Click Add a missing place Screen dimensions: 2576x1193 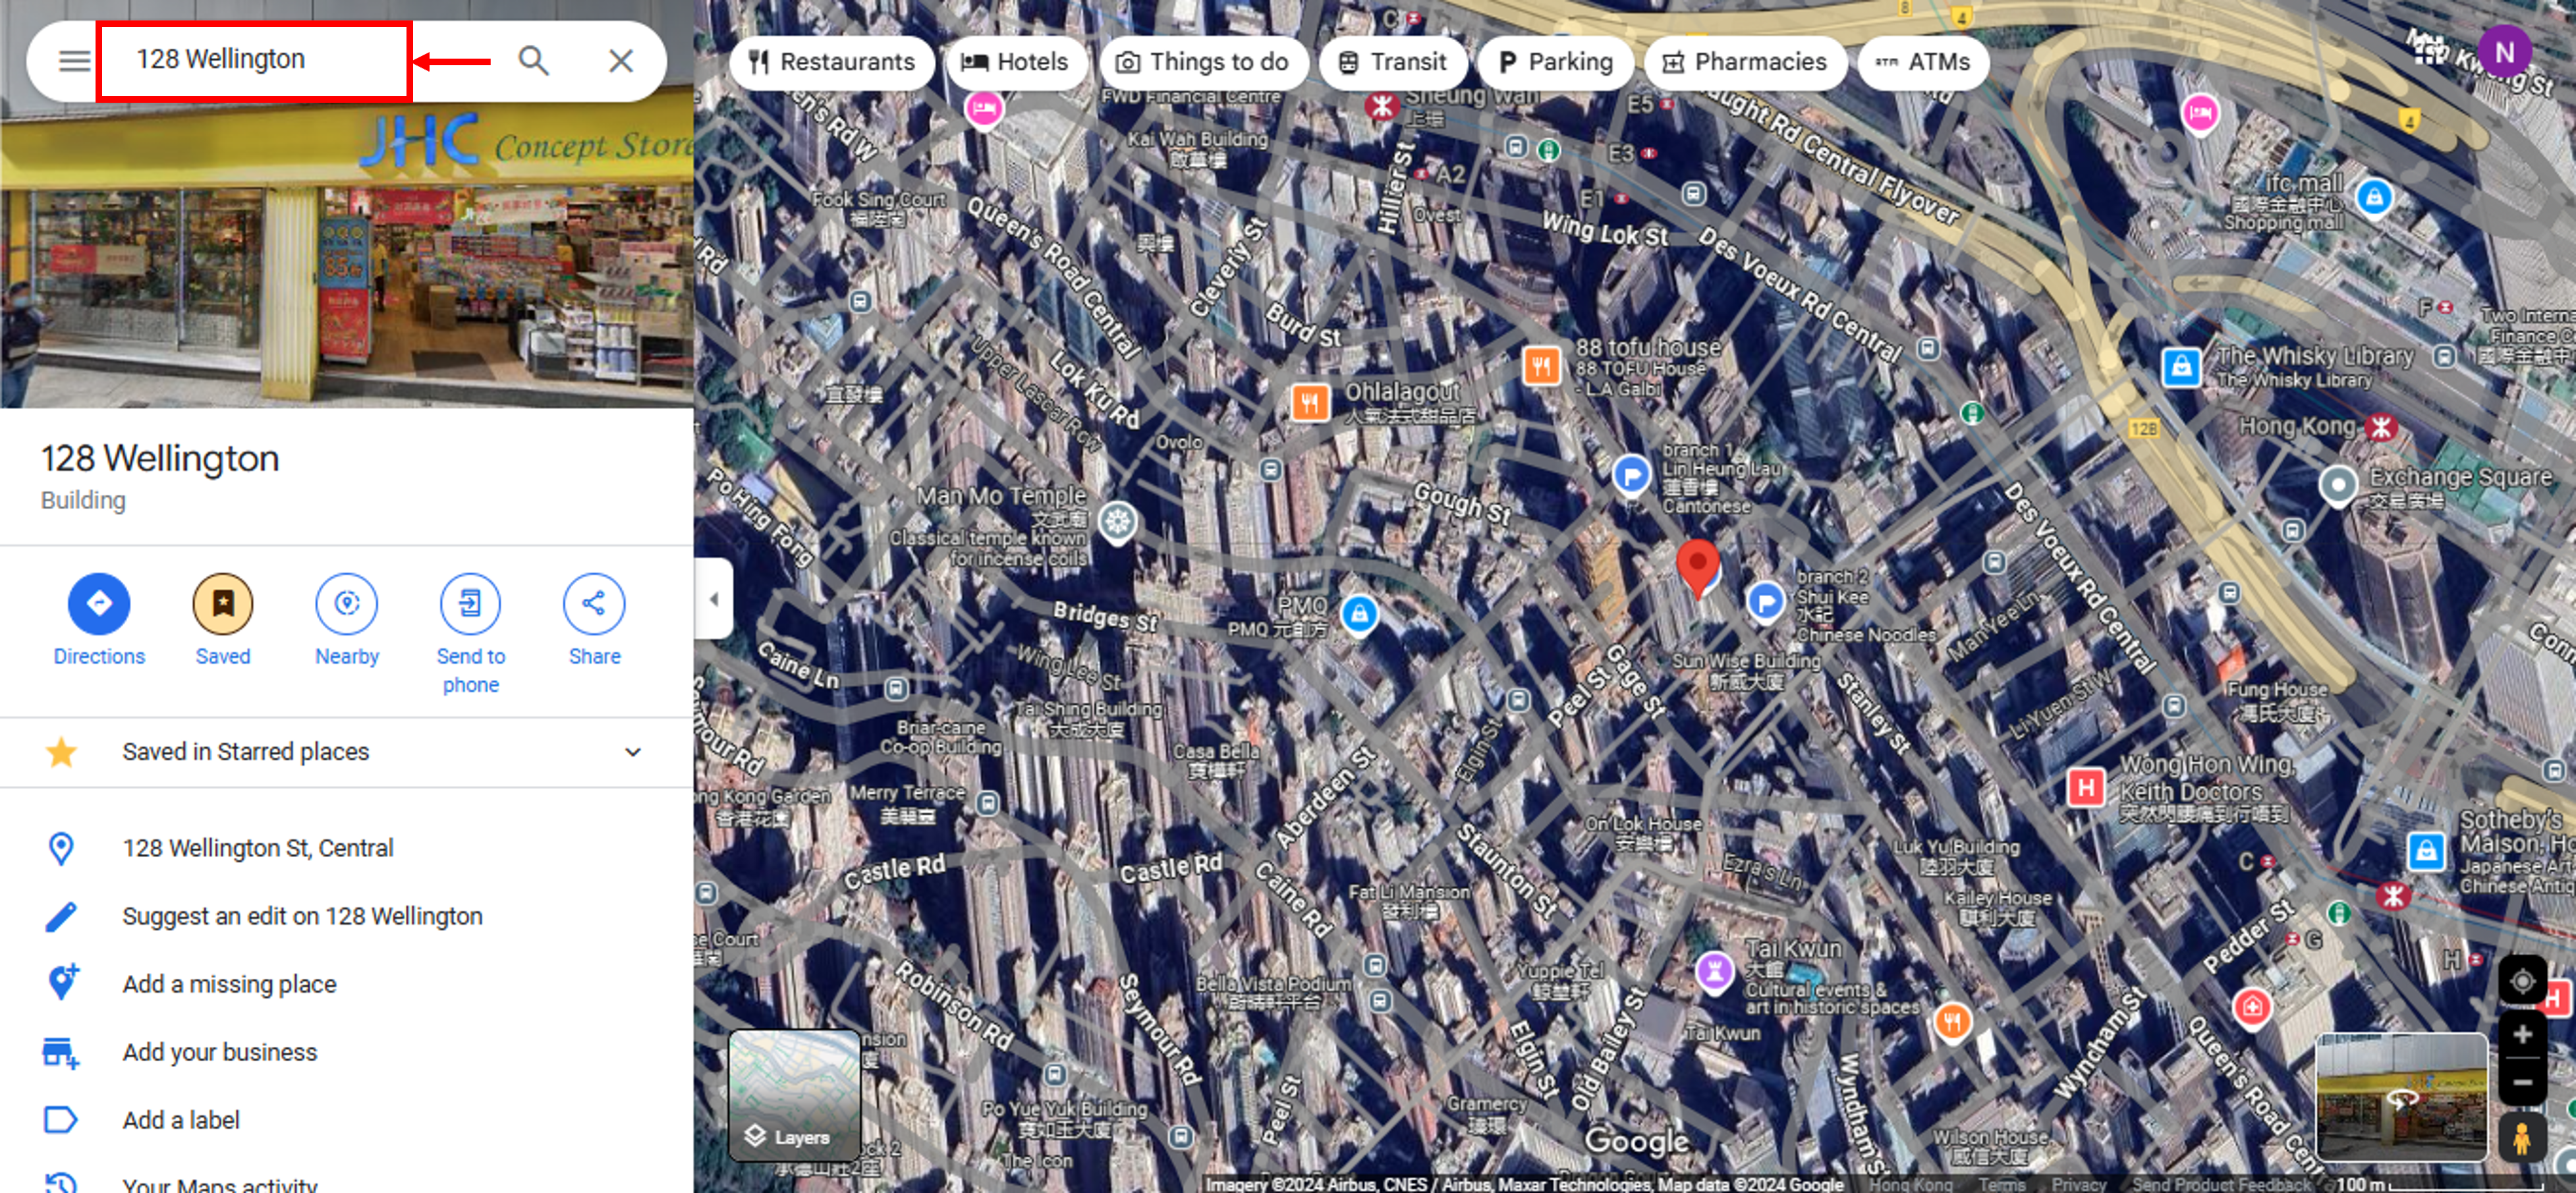click(229, 984)
